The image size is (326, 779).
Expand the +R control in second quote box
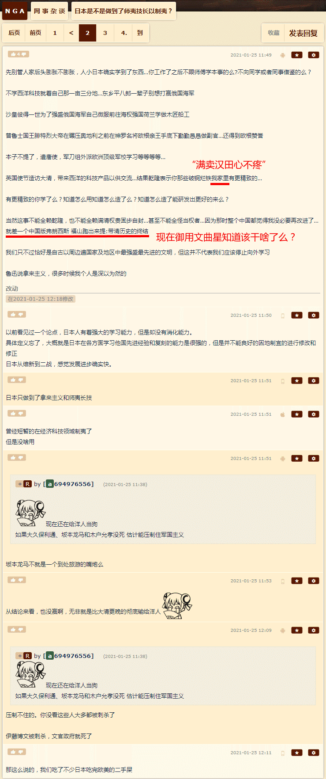click(x=24, y=656)
